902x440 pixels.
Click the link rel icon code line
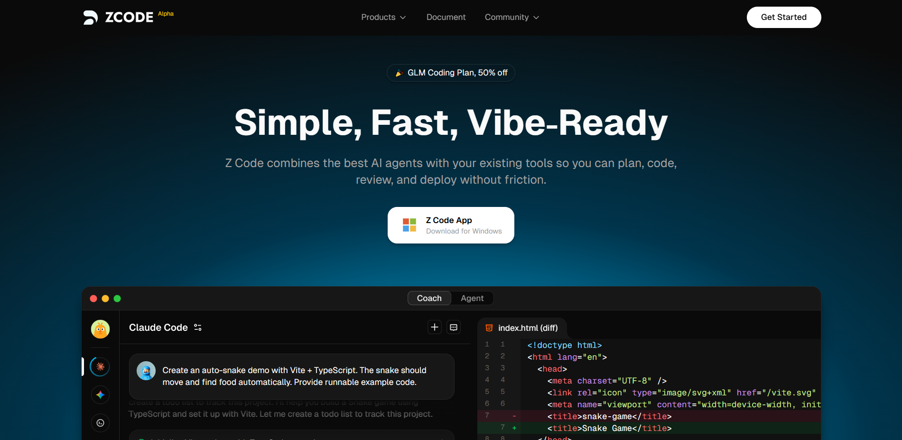(681, 393)
